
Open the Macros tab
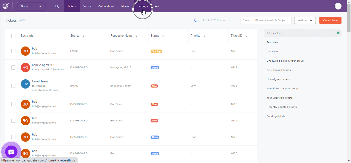tap(126, 6)
